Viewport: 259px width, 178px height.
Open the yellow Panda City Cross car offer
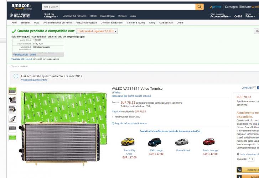[128, 142]
